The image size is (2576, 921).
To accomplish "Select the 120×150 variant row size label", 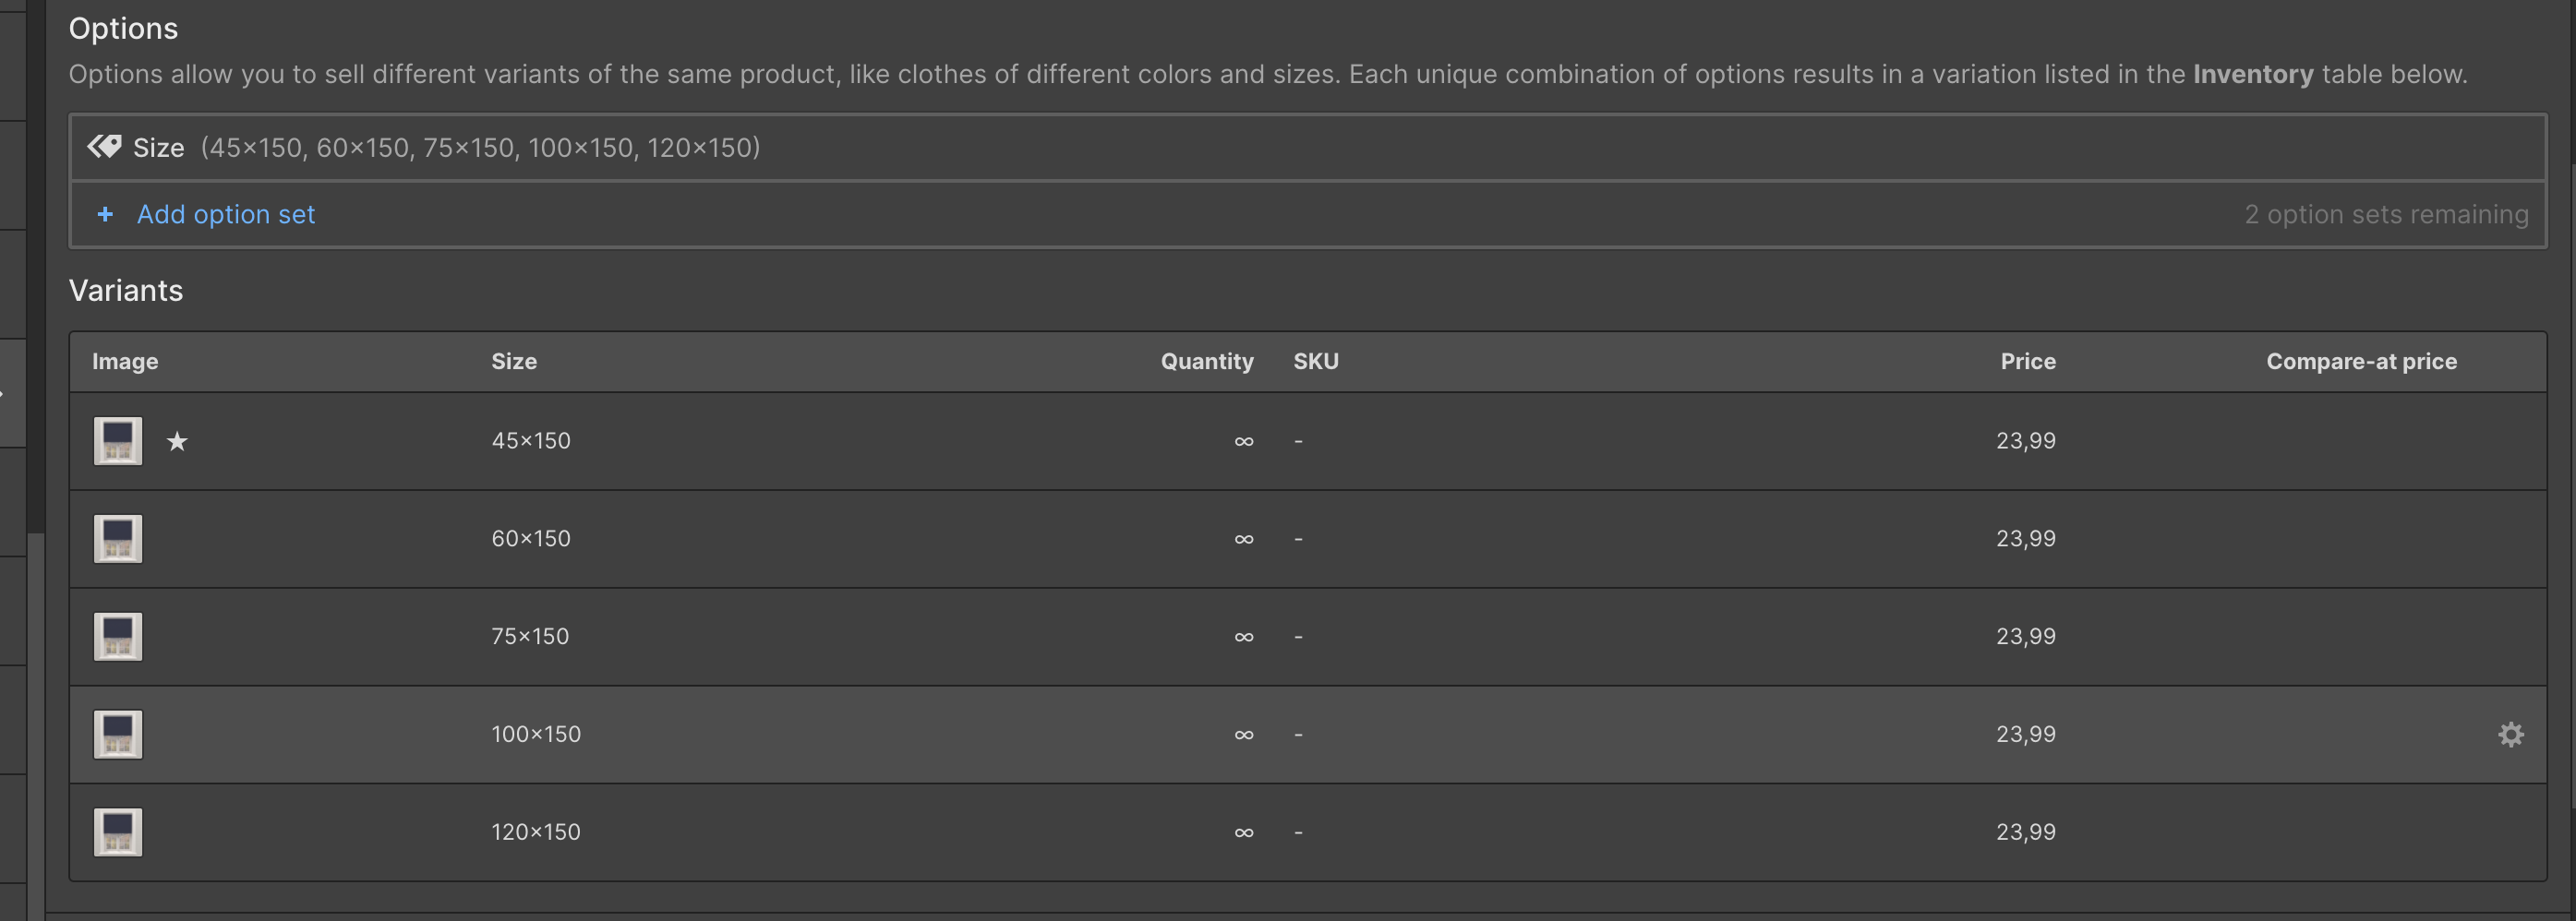I will 535,832.
